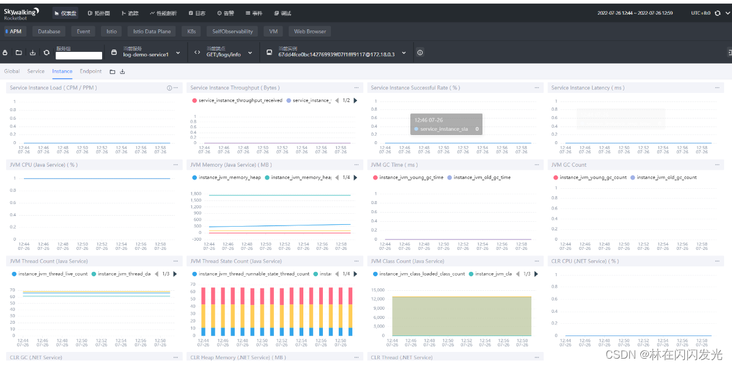Toggle instance_jvm_old_gc_count series
Screen dimensions: 732x366
[x=664, y=177]
